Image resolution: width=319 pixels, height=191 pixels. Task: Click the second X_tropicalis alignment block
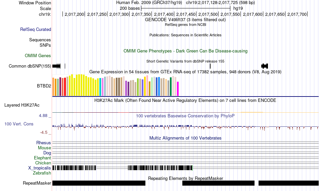coord(160,168)
